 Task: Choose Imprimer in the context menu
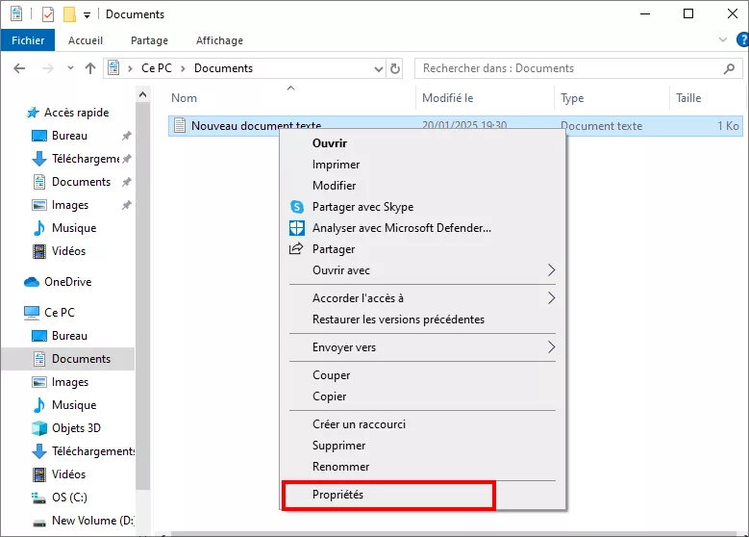coord(423,165)
